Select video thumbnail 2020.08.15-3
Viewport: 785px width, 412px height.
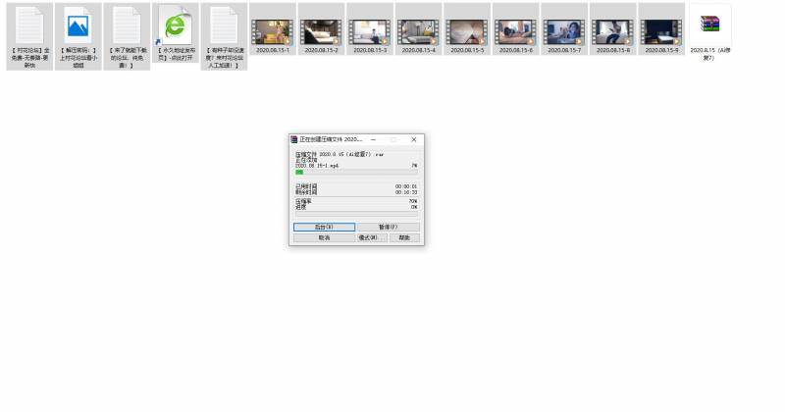(369, 31)
